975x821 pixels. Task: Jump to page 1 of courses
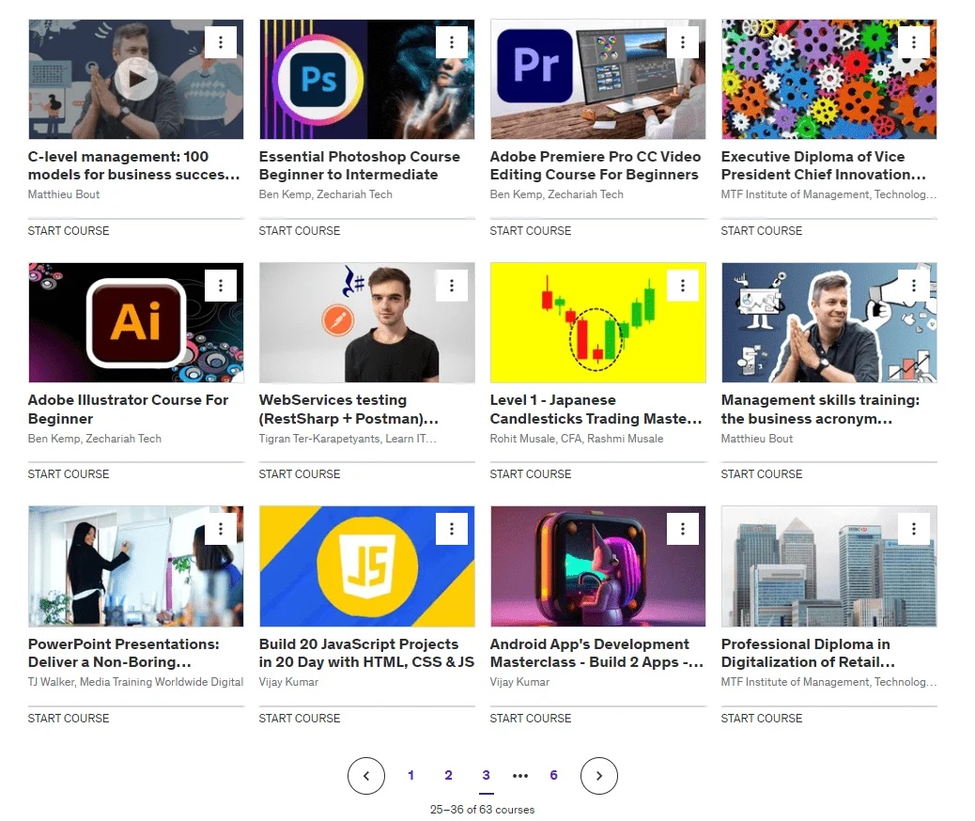pos(411,775)
